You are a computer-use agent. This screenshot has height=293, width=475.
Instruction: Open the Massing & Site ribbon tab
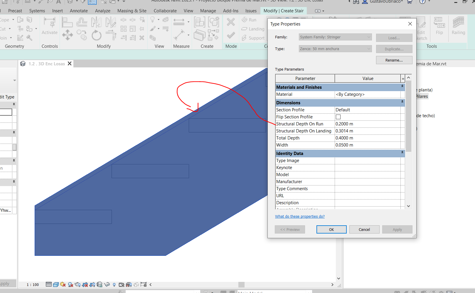tap(132, 11)
